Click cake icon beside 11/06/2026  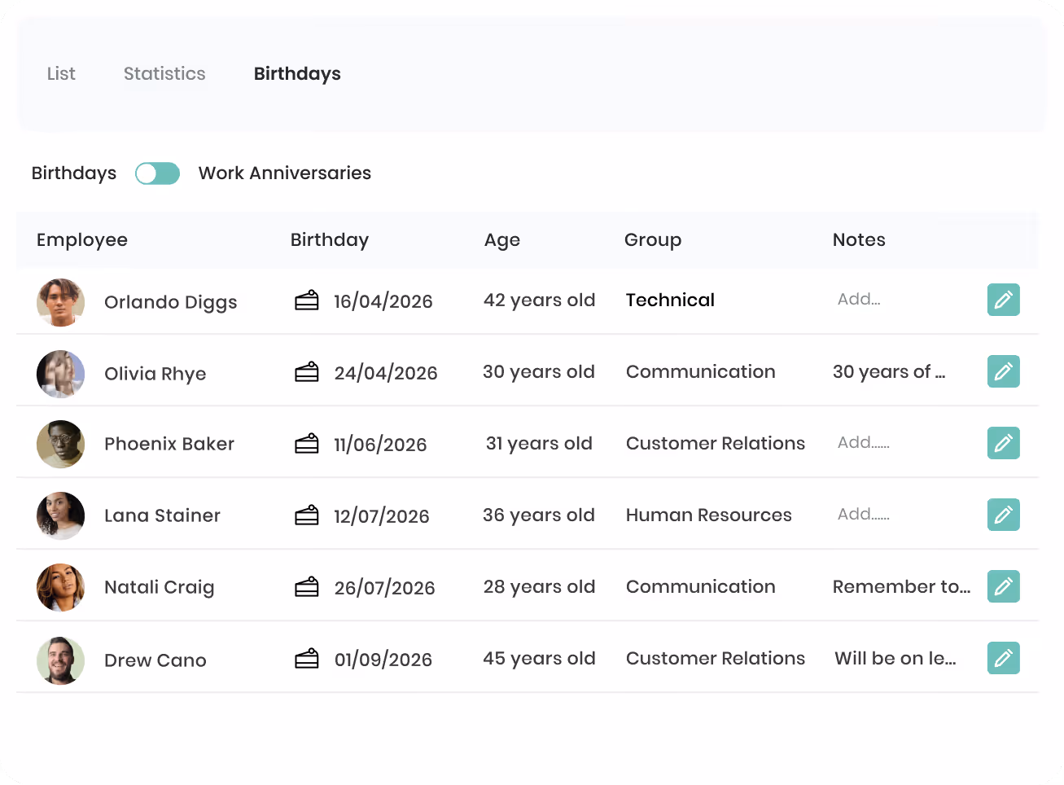point(307,444)
